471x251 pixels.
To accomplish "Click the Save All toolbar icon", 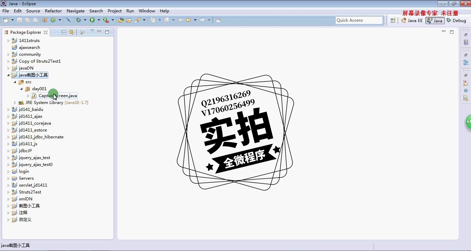I will click(27, 20).
